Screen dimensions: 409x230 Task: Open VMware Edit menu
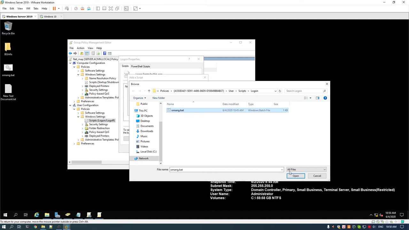[12, 8]
